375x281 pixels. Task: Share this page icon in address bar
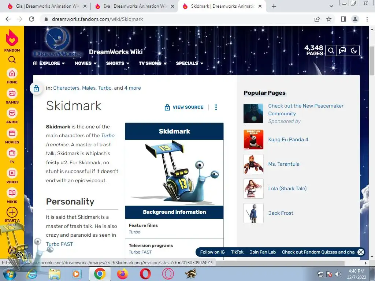(317, 19)
